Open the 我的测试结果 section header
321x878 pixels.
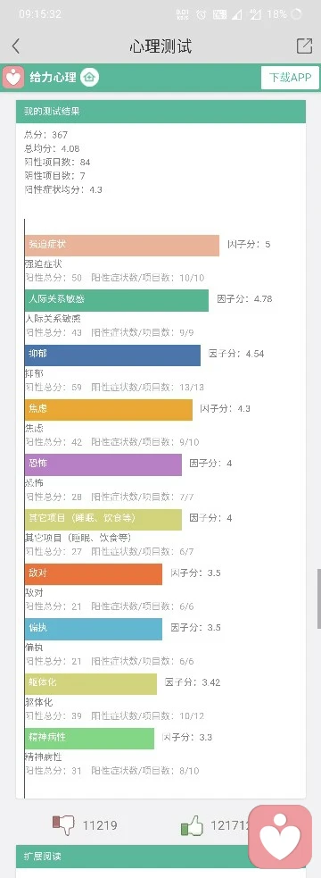(160, 112)
